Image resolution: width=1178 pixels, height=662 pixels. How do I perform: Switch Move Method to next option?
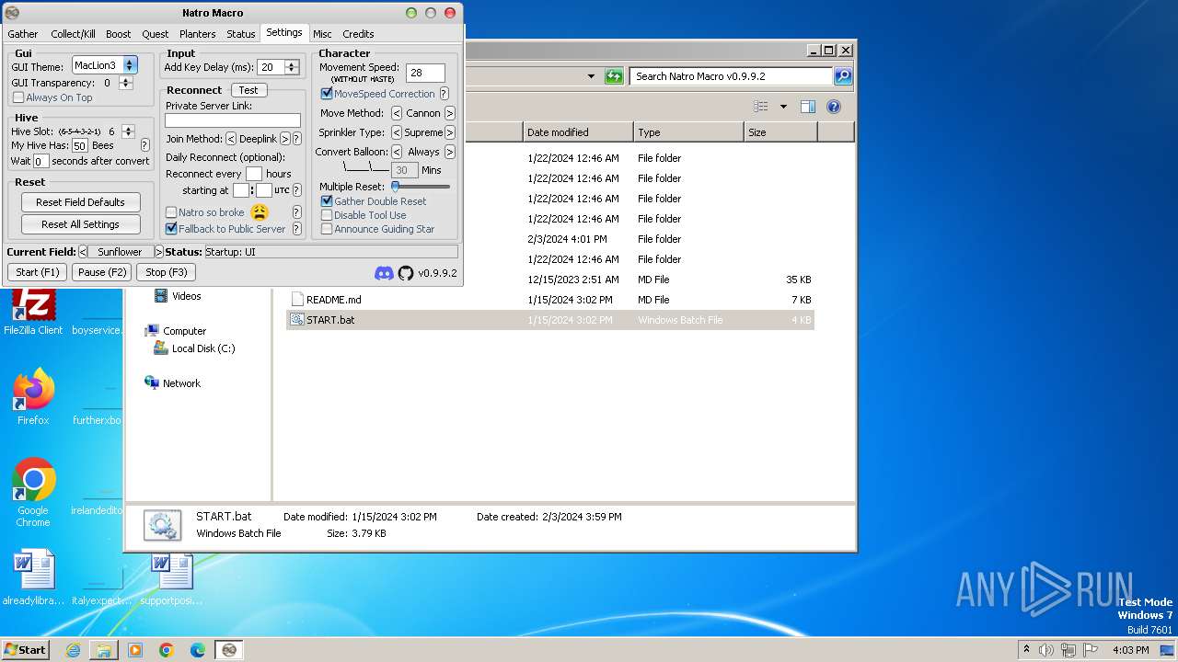click(x=450, y=113)
